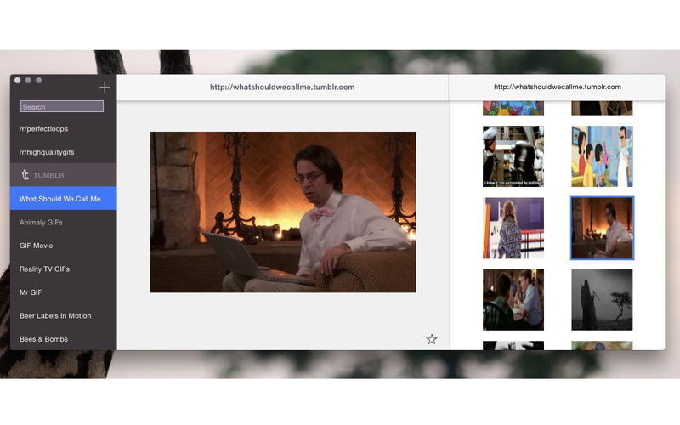Select thumbnail of woman with back turned
Screen dimensions: 680x425
coord(513,228)
